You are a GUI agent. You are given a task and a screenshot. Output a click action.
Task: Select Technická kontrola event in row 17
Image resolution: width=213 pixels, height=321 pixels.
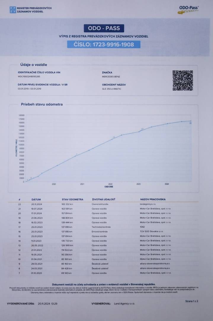(x=101, y=227)
